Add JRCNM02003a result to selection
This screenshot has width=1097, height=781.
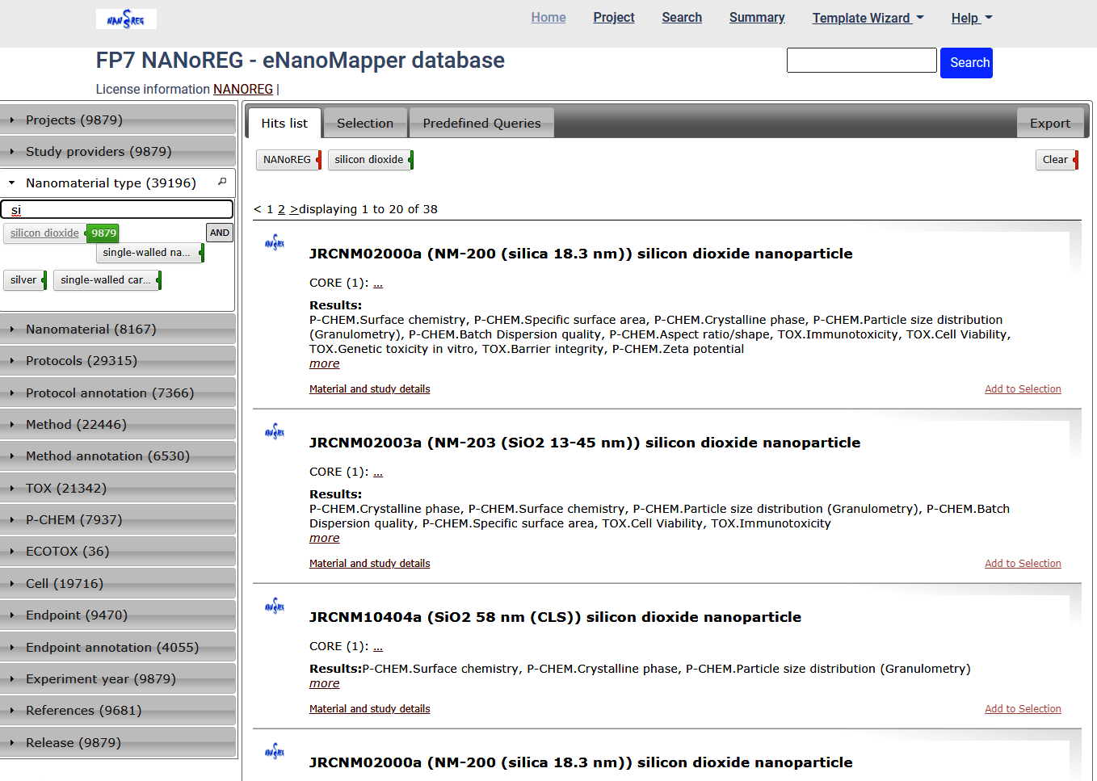click(x=1022, y=564)
